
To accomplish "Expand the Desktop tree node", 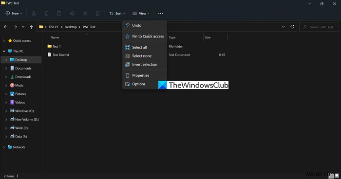I will coord(6,60).
